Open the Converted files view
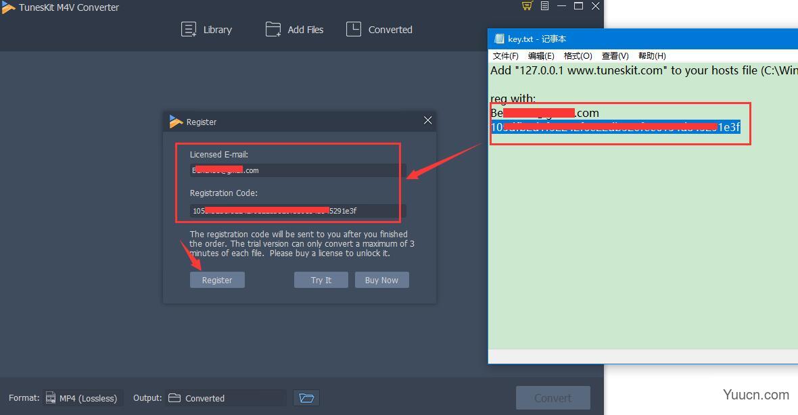This screenshot has width=798, height=415. tap(353, 29)
